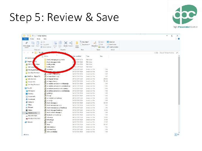
Task: Click Select none in the ribbon
Action: (x=111, y=44)
